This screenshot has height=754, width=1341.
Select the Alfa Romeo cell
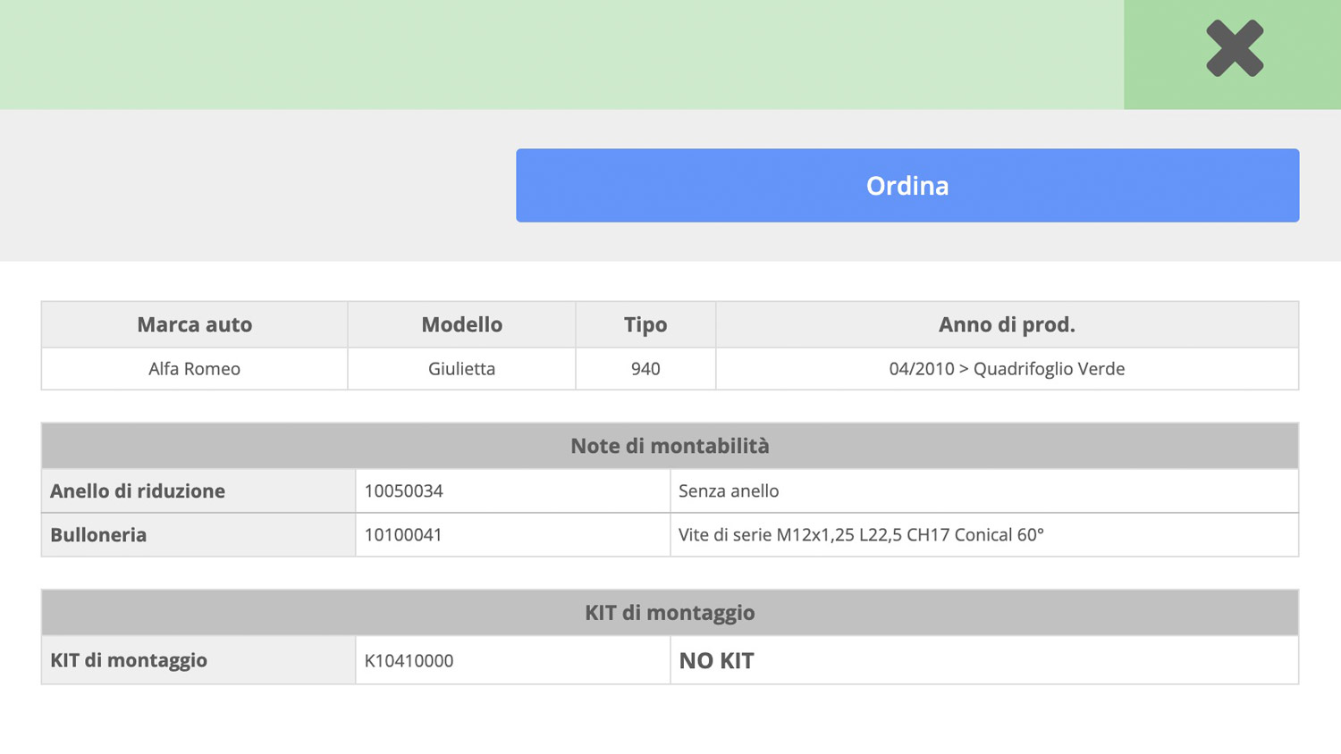click(x=194, y=369)
